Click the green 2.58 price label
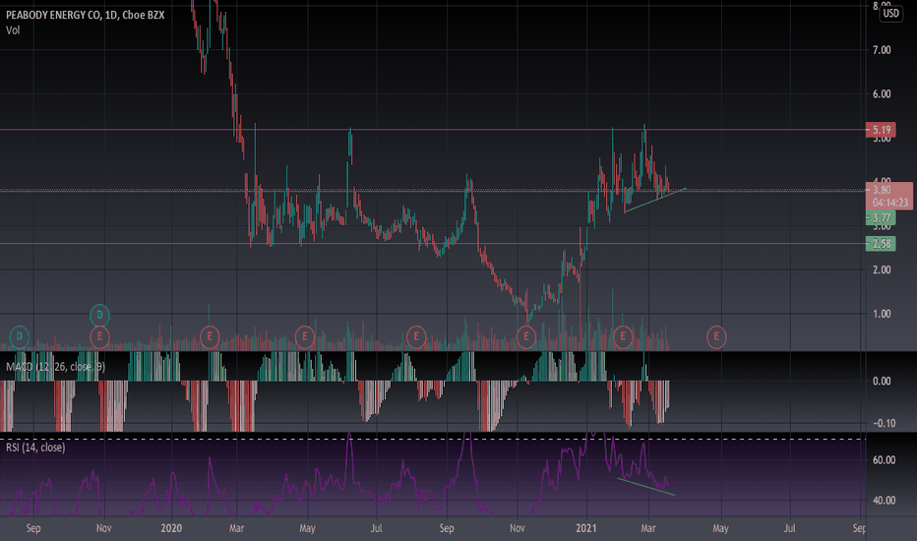The height and width of the screenshot is (541, 917). coord(881,243)
